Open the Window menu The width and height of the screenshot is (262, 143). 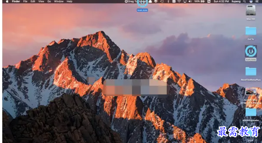tap(59, 1)
